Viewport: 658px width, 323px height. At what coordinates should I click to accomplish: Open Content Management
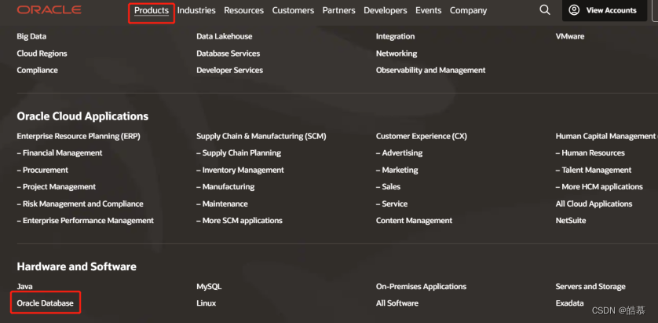tap(414, 221)
